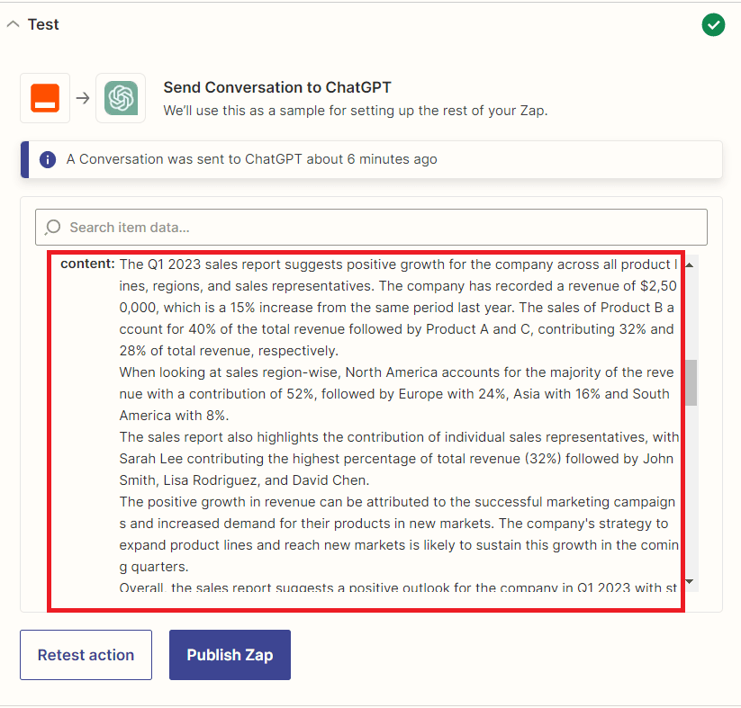The height and width of the screenshot is (708, 741).
Task: Click the orange app card thumbnail
Action: [x=44, y=96]
